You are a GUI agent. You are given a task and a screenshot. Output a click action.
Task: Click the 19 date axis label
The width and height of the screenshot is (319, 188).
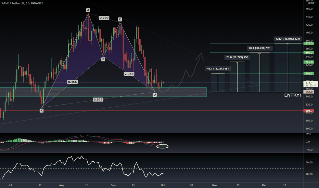click(40, 185)
